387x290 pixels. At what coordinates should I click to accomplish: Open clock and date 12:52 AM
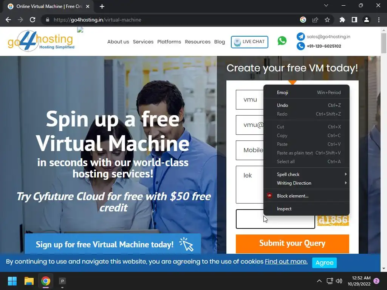359,281
